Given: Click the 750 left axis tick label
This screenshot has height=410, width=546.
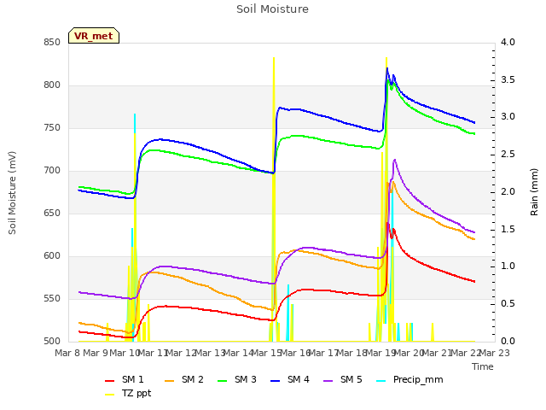Looking at the screenshot, I should pyautogui.click(x=52, y=128).
